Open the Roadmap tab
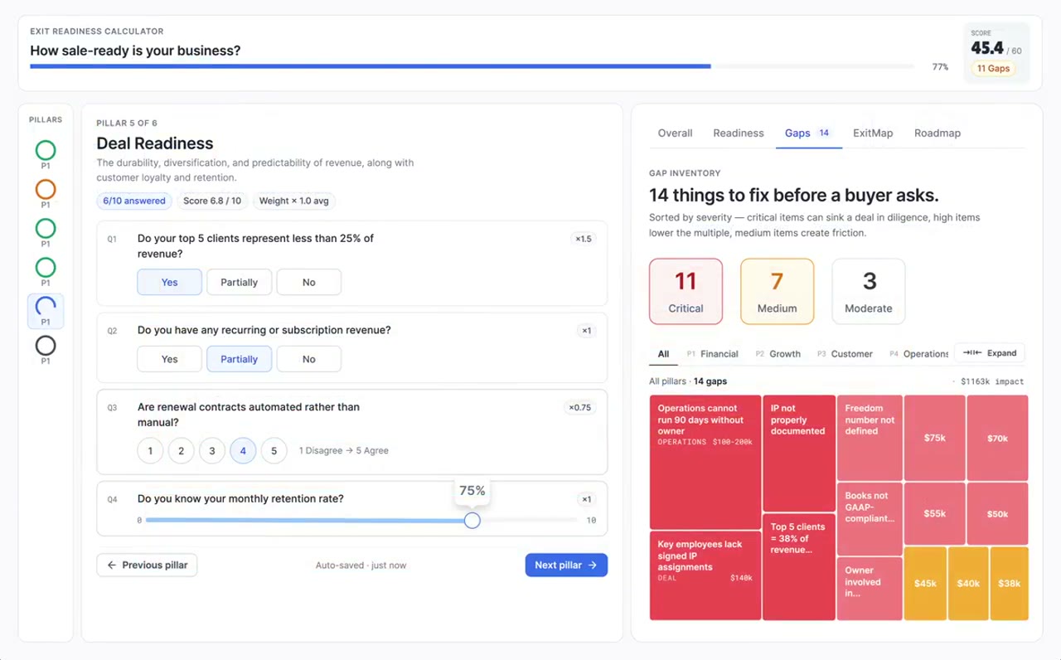This screenshot has width=1061, height=660. click(937, 133)
